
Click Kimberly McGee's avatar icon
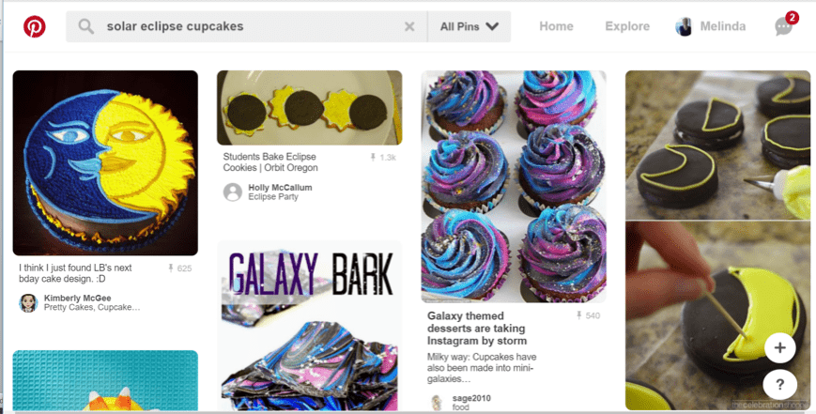pos(28,302)
